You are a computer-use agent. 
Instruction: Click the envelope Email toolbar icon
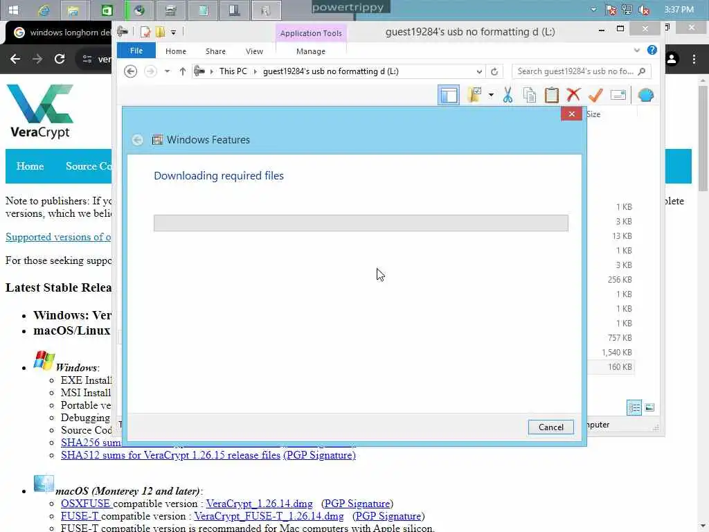pos(618,95)
